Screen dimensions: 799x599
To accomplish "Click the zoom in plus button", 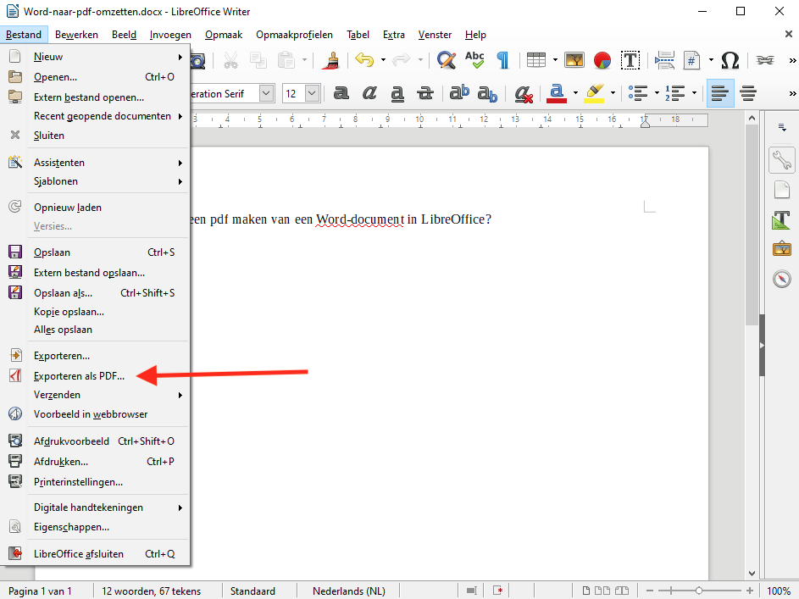I will point(749,591).
